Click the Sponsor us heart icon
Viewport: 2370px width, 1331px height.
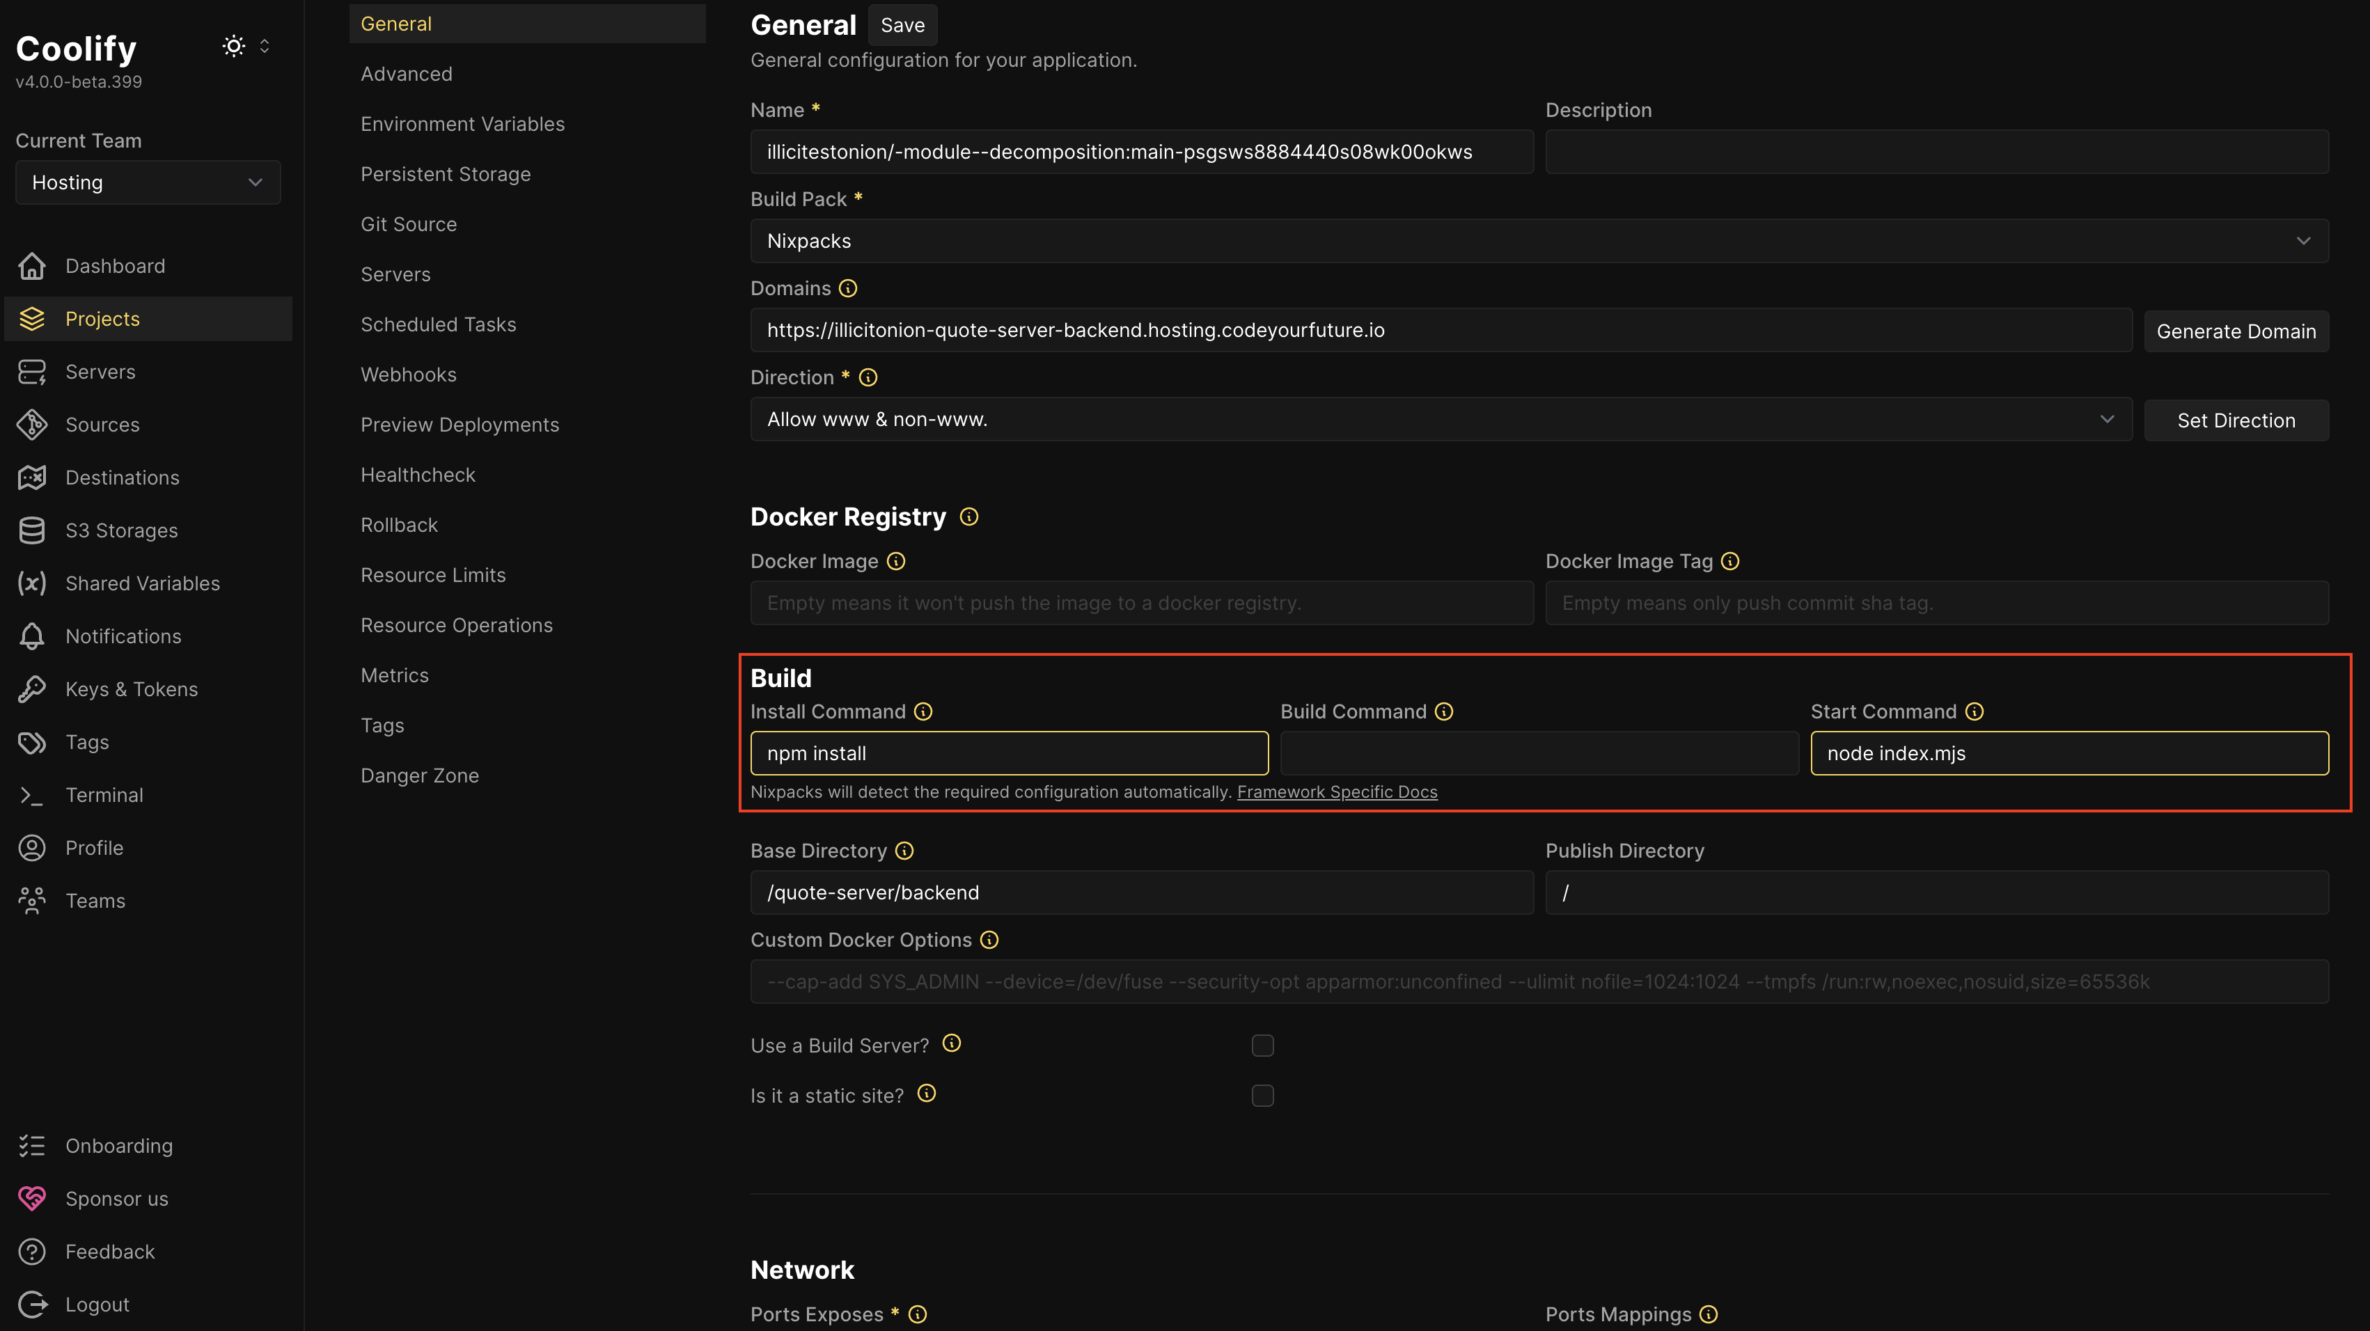[x=31, y=1197]
